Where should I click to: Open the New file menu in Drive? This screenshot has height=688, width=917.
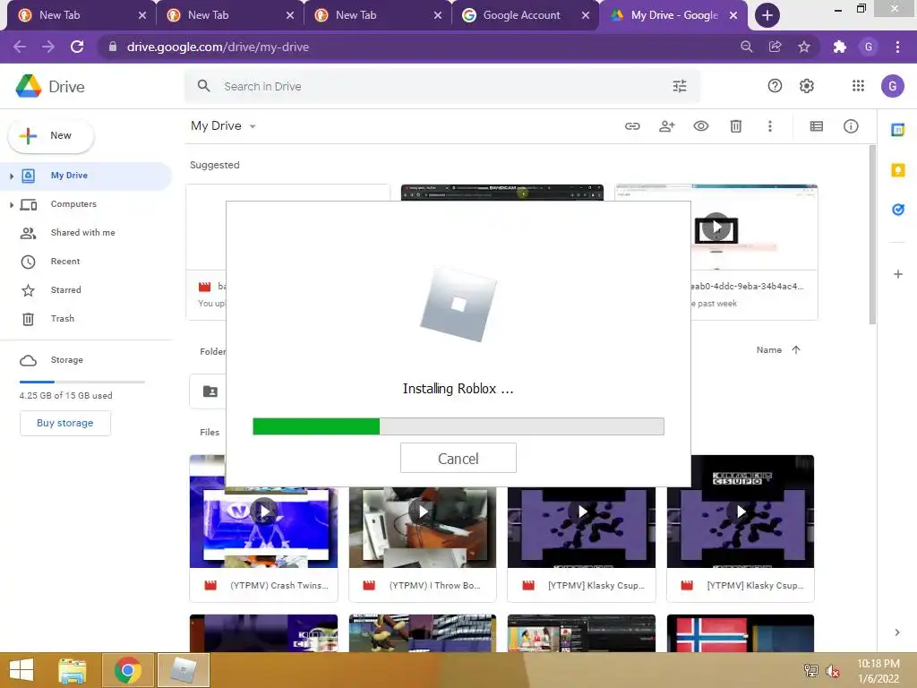point(50,136)
